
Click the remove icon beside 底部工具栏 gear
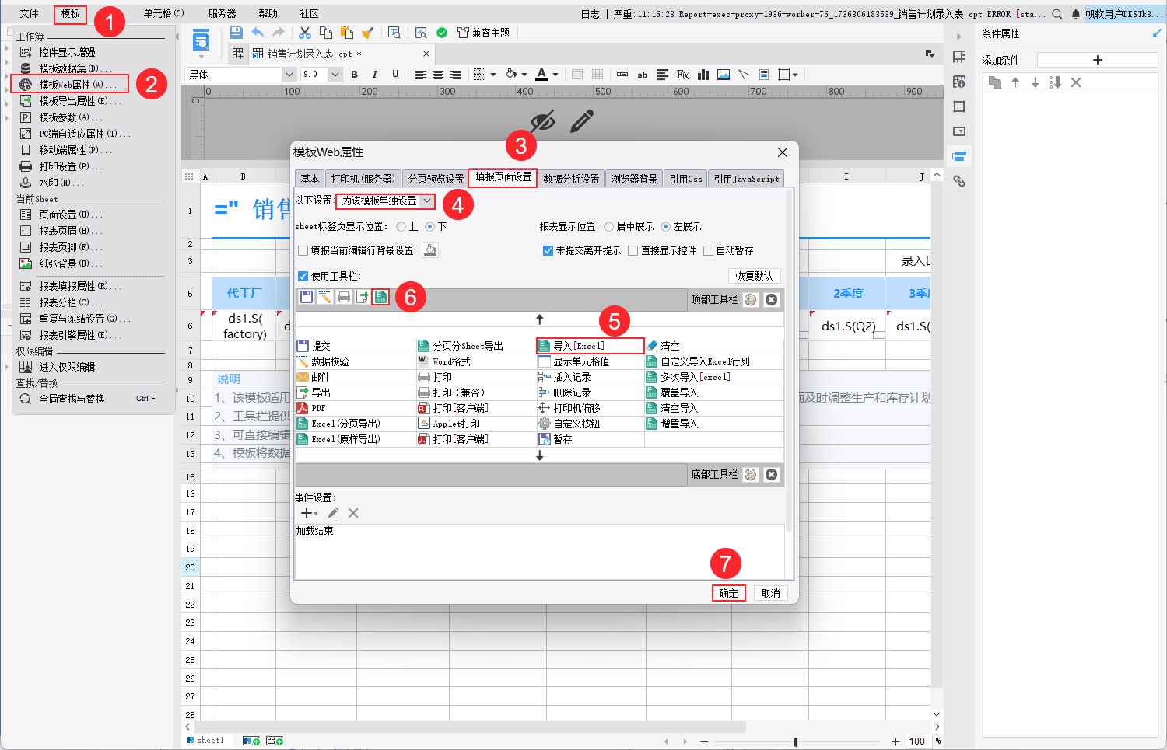[x=771, y=474]
